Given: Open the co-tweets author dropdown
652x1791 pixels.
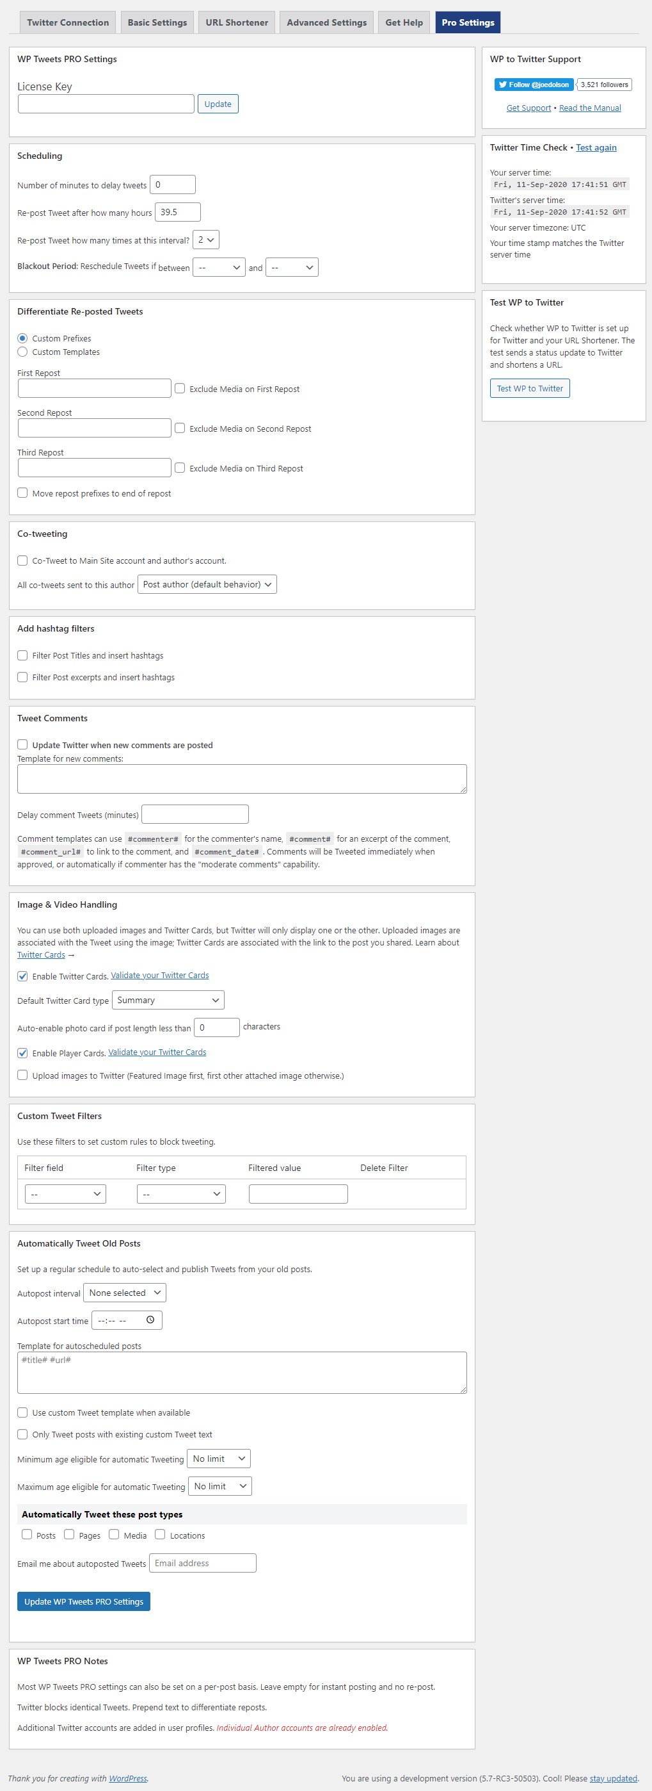Looking at the screenshot, I should point(207,584).
